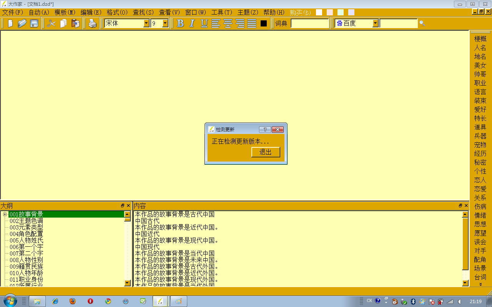
Task: Pick the pink theme color swatch
Action: [330, 12]
